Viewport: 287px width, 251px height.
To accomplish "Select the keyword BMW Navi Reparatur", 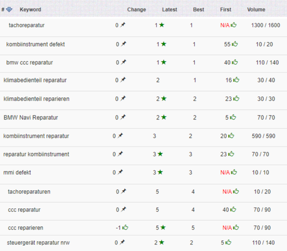I will pos(31,117).
